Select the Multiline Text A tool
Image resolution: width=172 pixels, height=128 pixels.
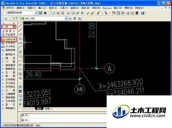(20, 104)
